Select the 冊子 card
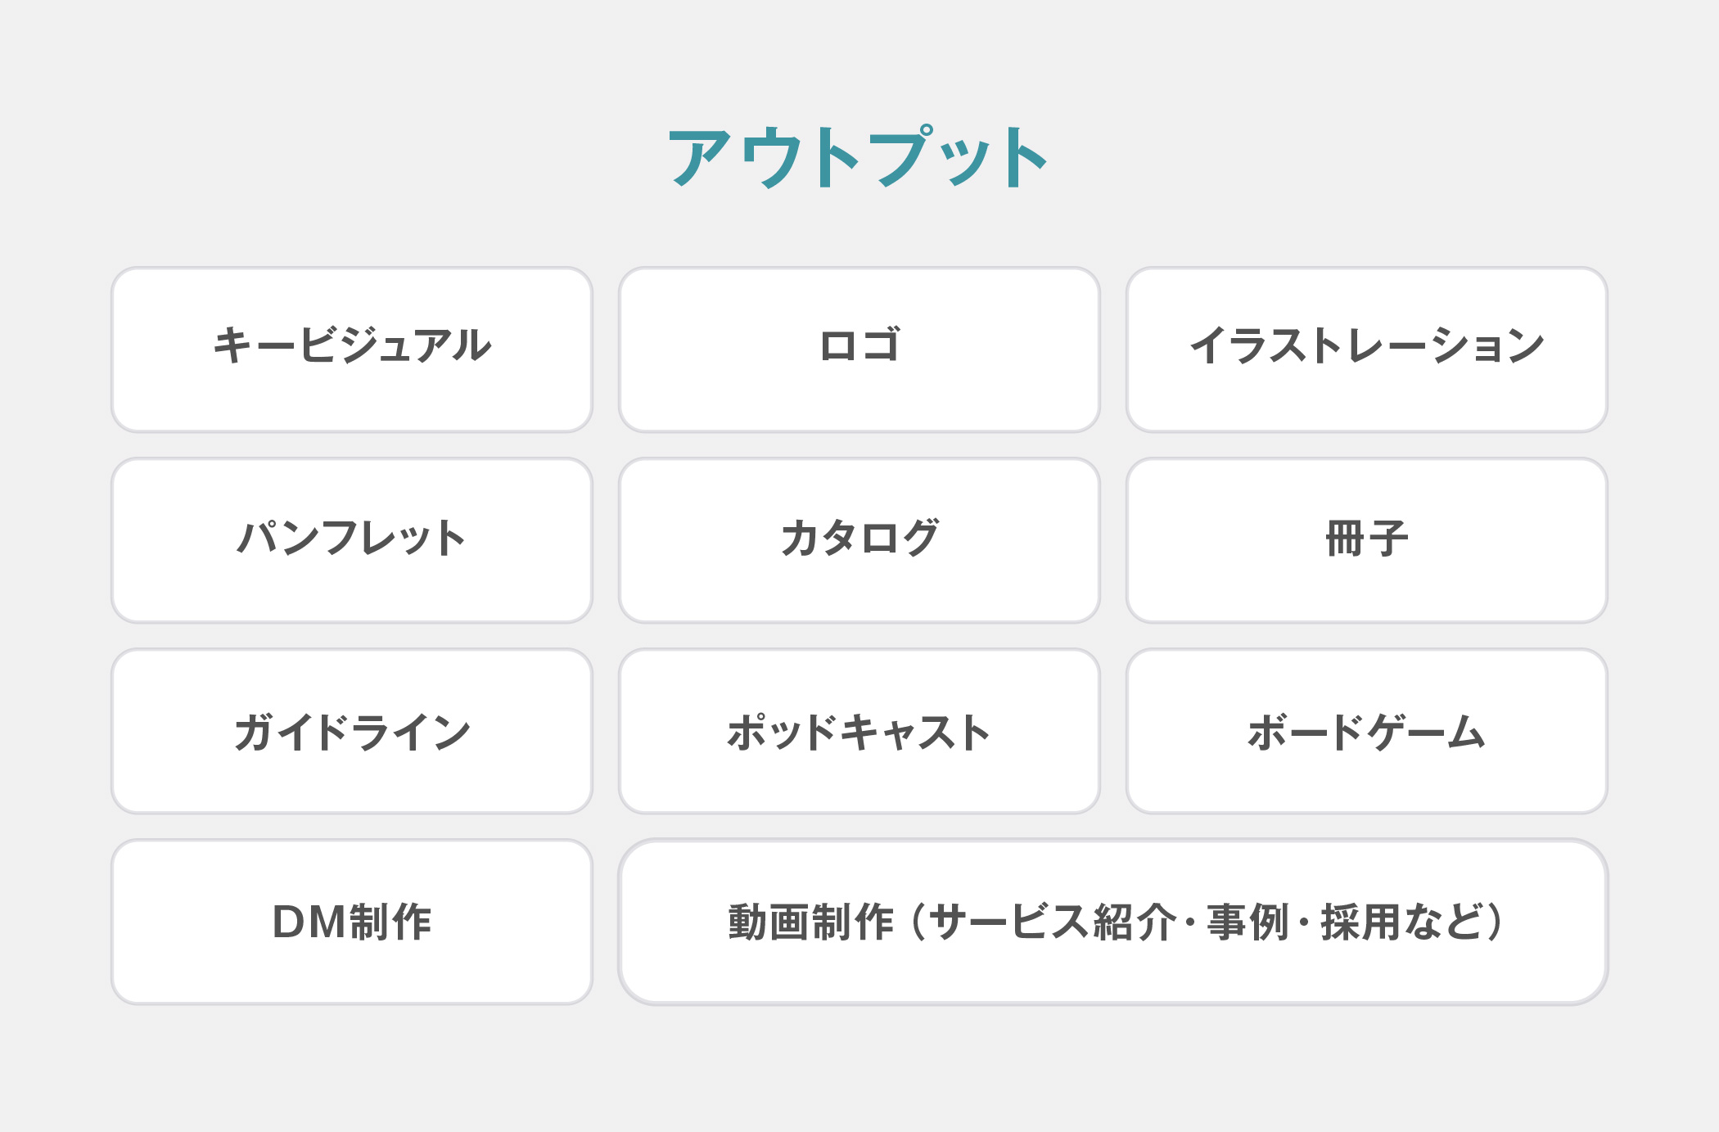Viewport: 1719px width, 1132px height. point(1367,540)
